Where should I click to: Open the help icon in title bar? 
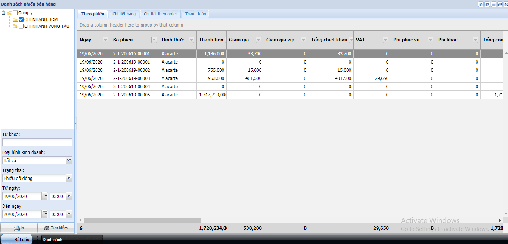pos(481,4)
